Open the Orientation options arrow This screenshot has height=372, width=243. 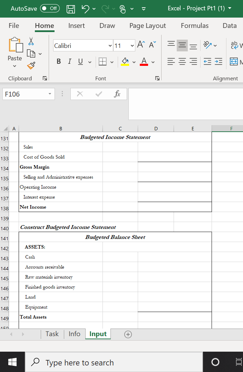point(215,45)
